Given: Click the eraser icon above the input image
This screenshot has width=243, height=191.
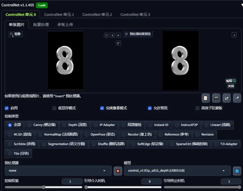Looking at the screenshot, I should 112,35.
